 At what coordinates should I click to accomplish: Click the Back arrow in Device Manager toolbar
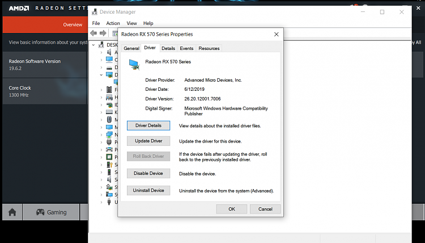(x=93, y=33)
